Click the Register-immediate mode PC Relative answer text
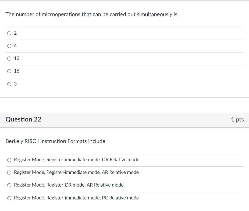249x211 pixels. 76,198
